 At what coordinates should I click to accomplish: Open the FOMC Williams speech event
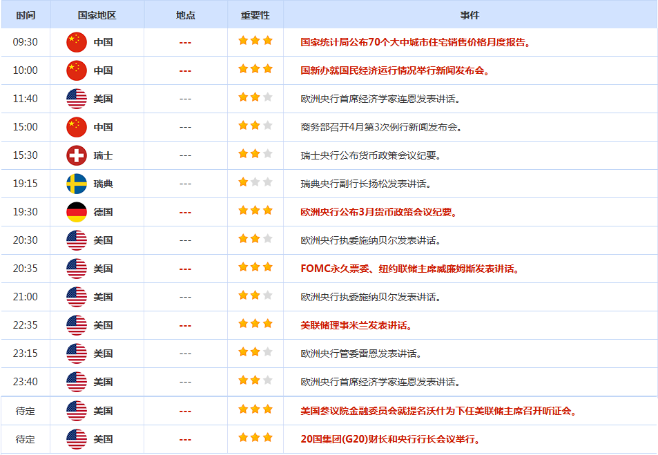click(x=410, y=269)
